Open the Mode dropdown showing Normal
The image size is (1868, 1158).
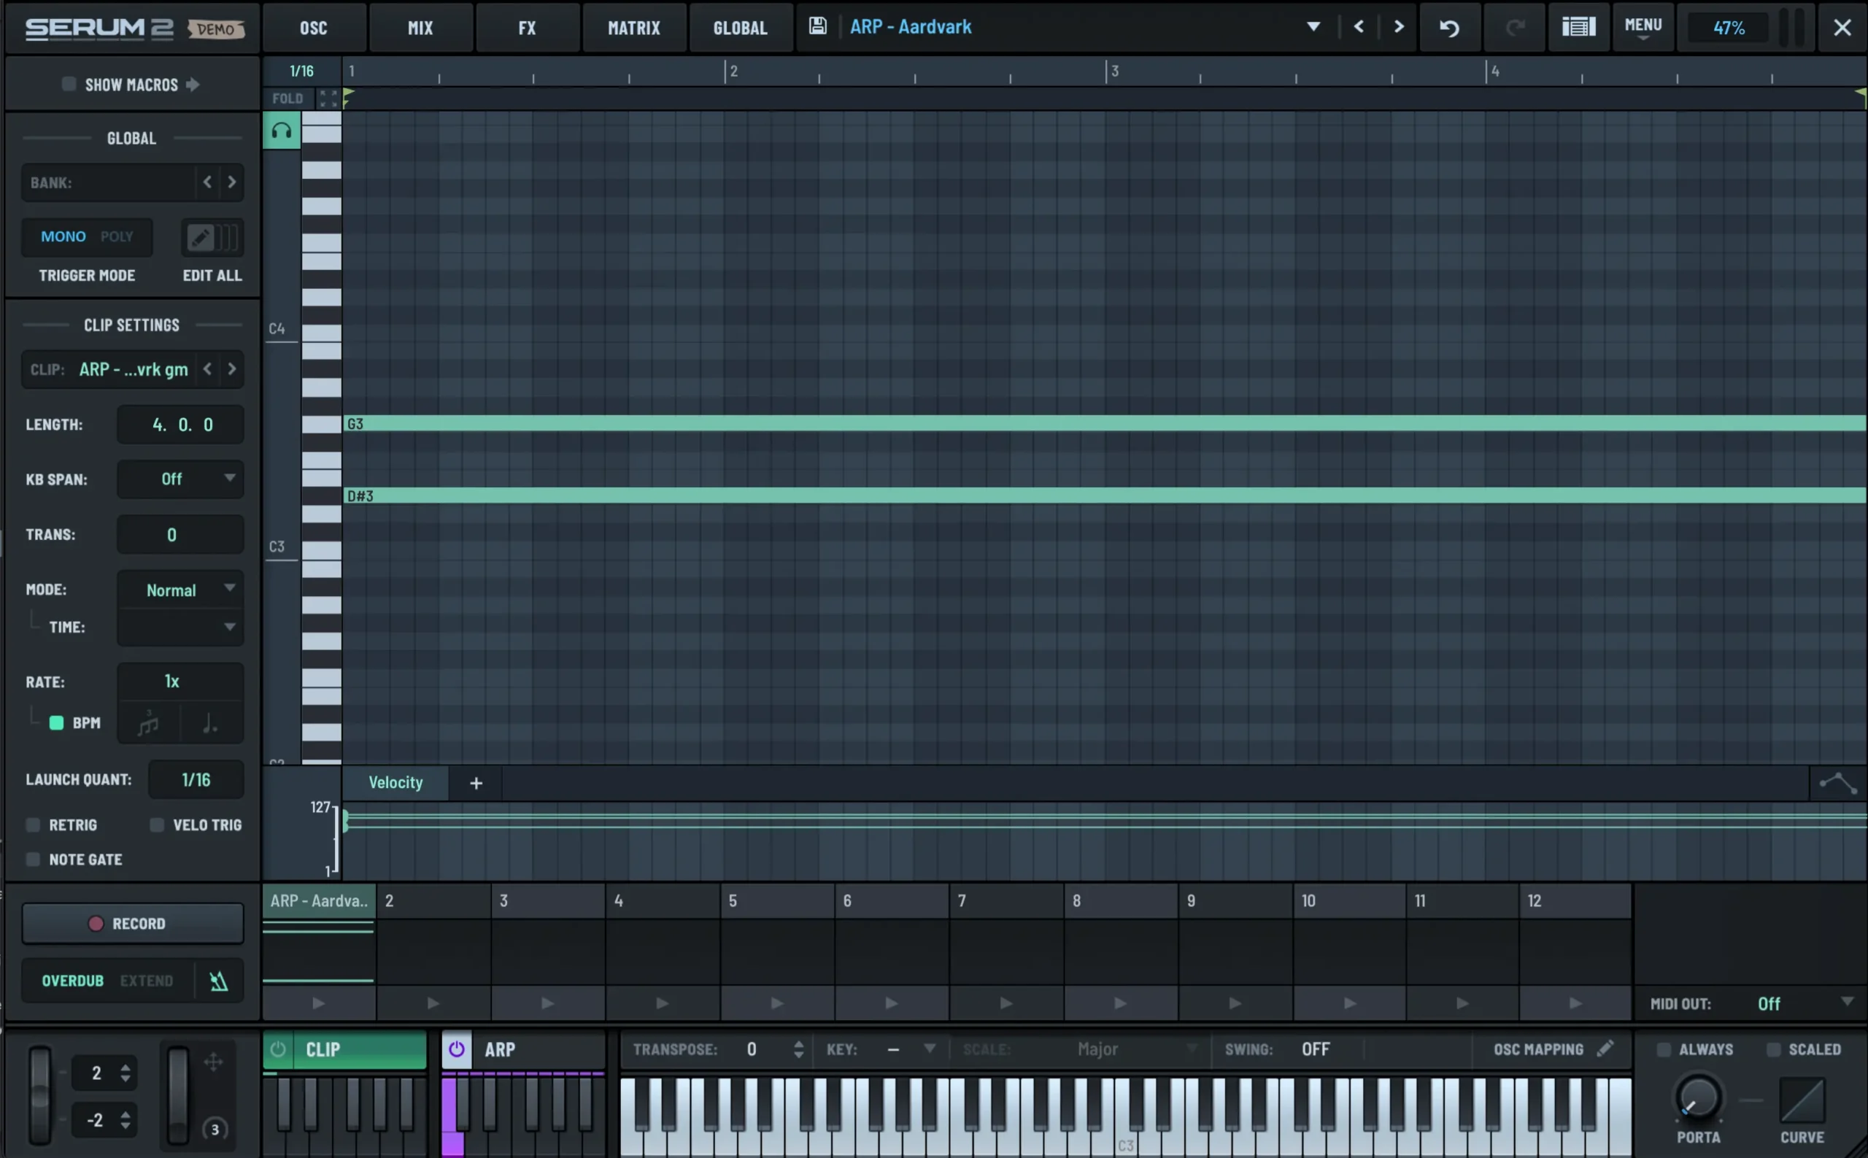180,590
